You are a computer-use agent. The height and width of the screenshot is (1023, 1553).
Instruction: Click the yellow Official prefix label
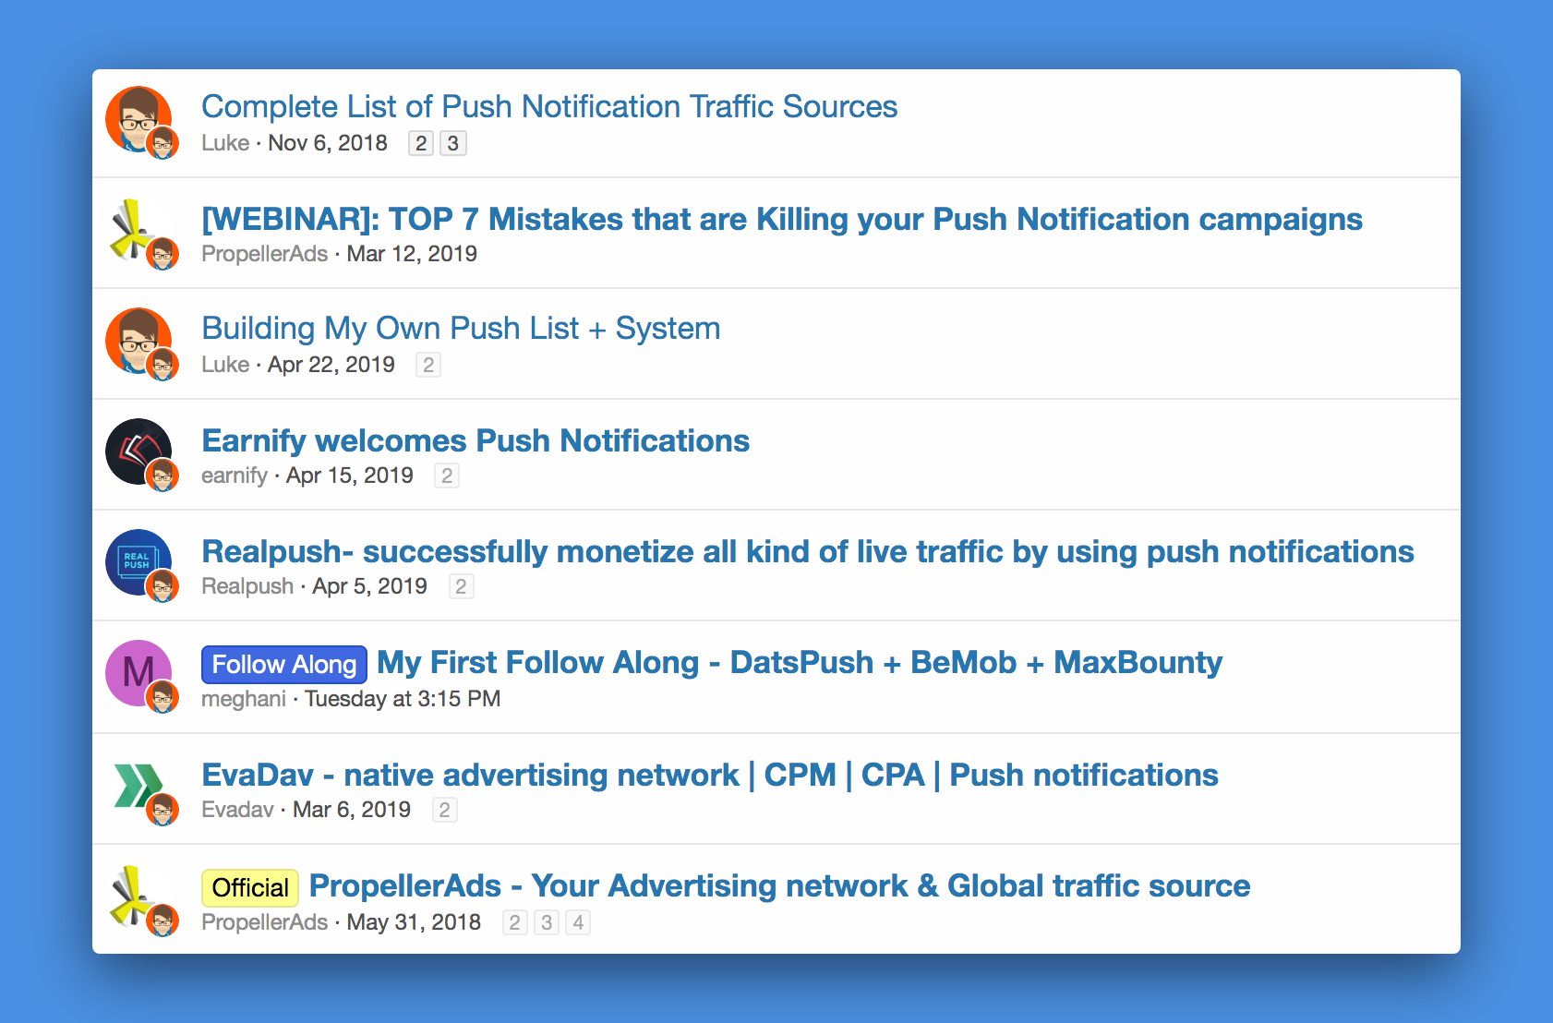[x=250, y=887]
